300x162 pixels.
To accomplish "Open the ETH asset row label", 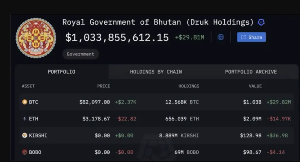I will pos(34,119).
